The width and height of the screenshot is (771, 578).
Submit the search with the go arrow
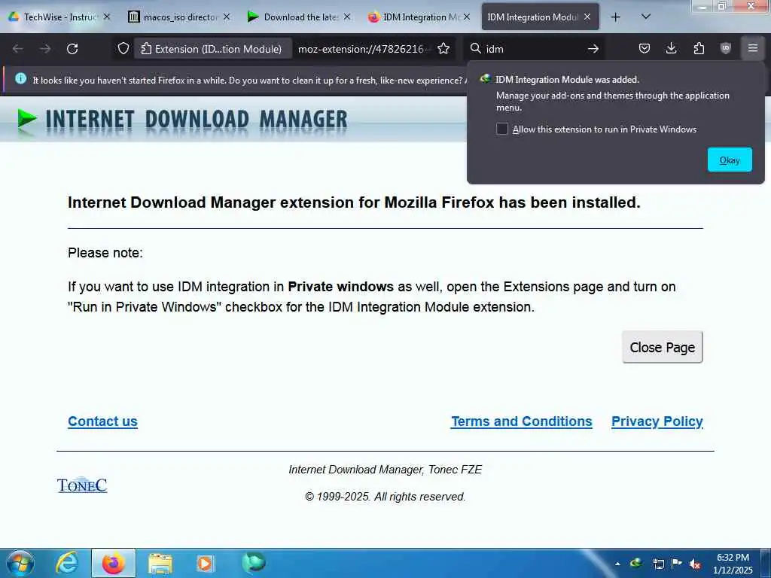593,49
